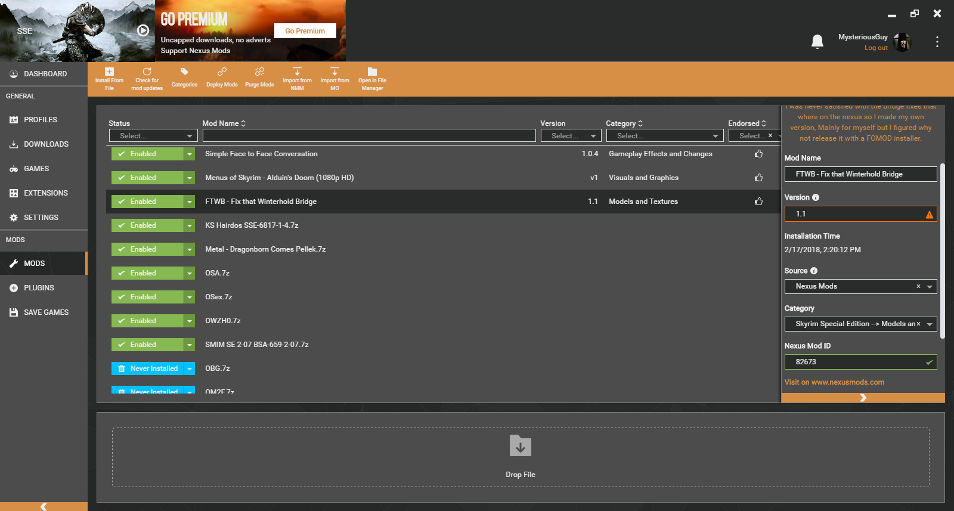Click Log out link
954x511 pixels.
point(876,48)
